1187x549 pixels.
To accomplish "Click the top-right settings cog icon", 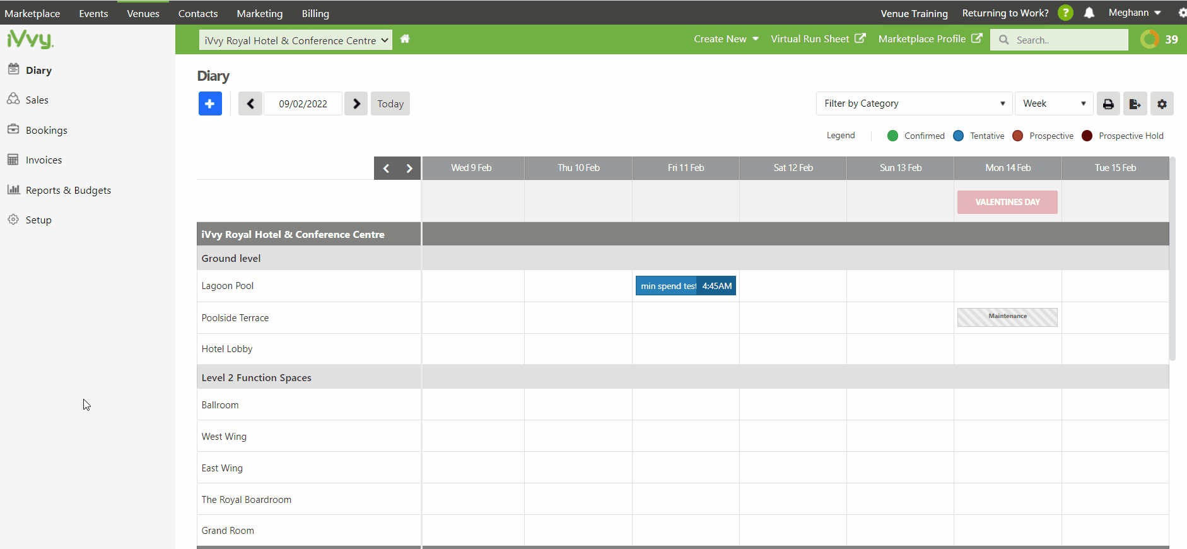I will coord(1181,13).
